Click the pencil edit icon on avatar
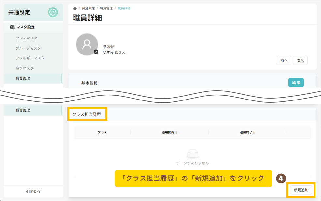Viewport: 321px width, 201px height. click(x=96, y=52)
